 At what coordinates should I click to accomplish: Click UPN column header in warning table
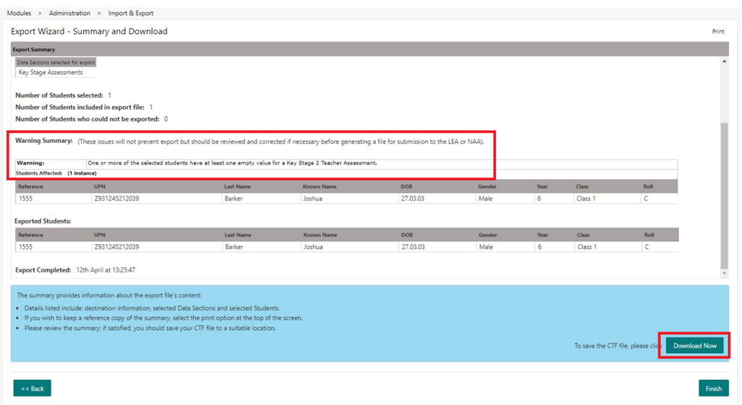100,187
